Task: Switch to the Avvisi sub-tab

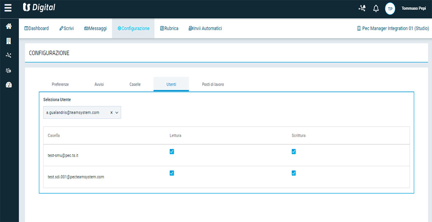Action: tap(99, 84)
